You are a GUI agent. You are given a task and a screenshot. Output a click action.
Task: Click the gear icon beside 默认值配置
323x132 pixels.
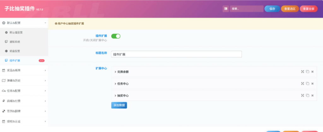[6, 33]
